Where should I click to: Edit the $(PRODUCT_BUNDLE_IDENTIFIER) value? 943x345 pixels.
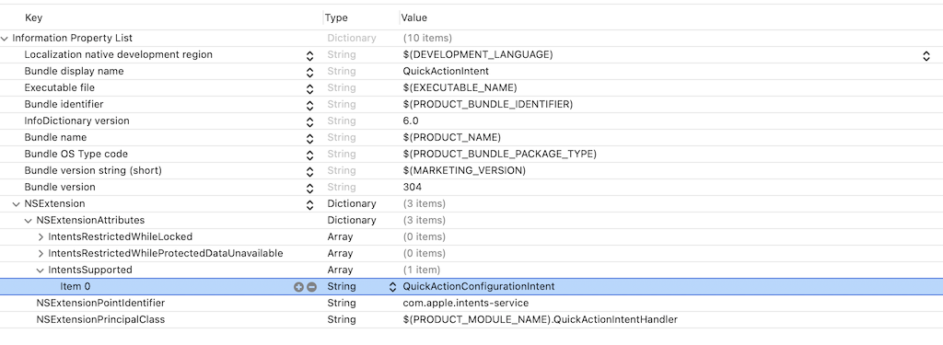pyautogui.click(x=488, y=104)
